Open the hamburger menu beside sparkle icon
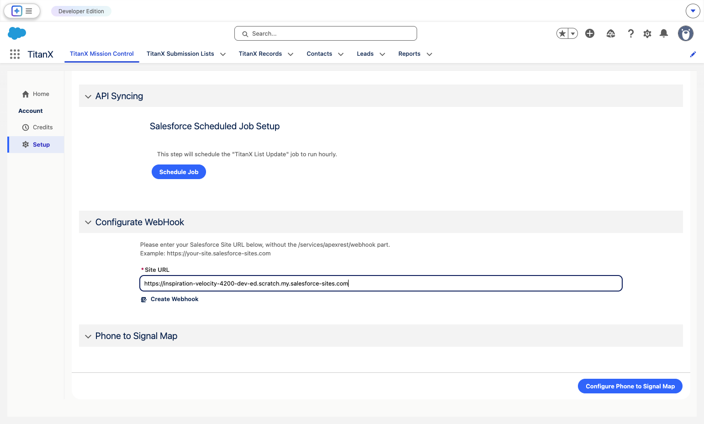Screen dimensions: 704x424 coord(29,11)
